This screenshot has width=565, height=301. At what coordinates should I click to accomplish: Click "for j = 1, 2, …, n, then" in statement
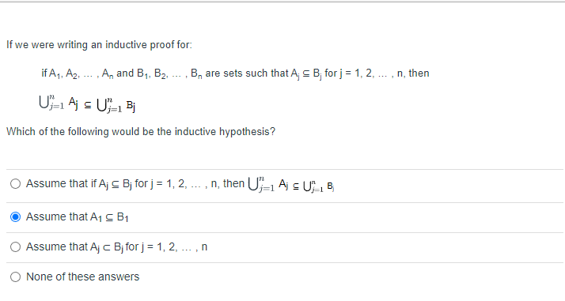tap(377, 73)
